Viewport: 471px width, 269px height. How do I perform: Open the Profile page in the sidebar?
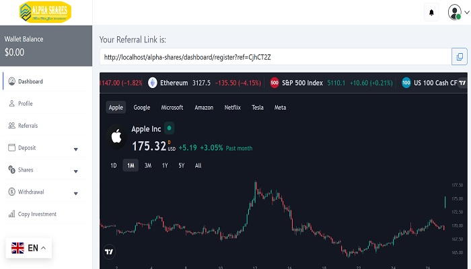[25, 104]
